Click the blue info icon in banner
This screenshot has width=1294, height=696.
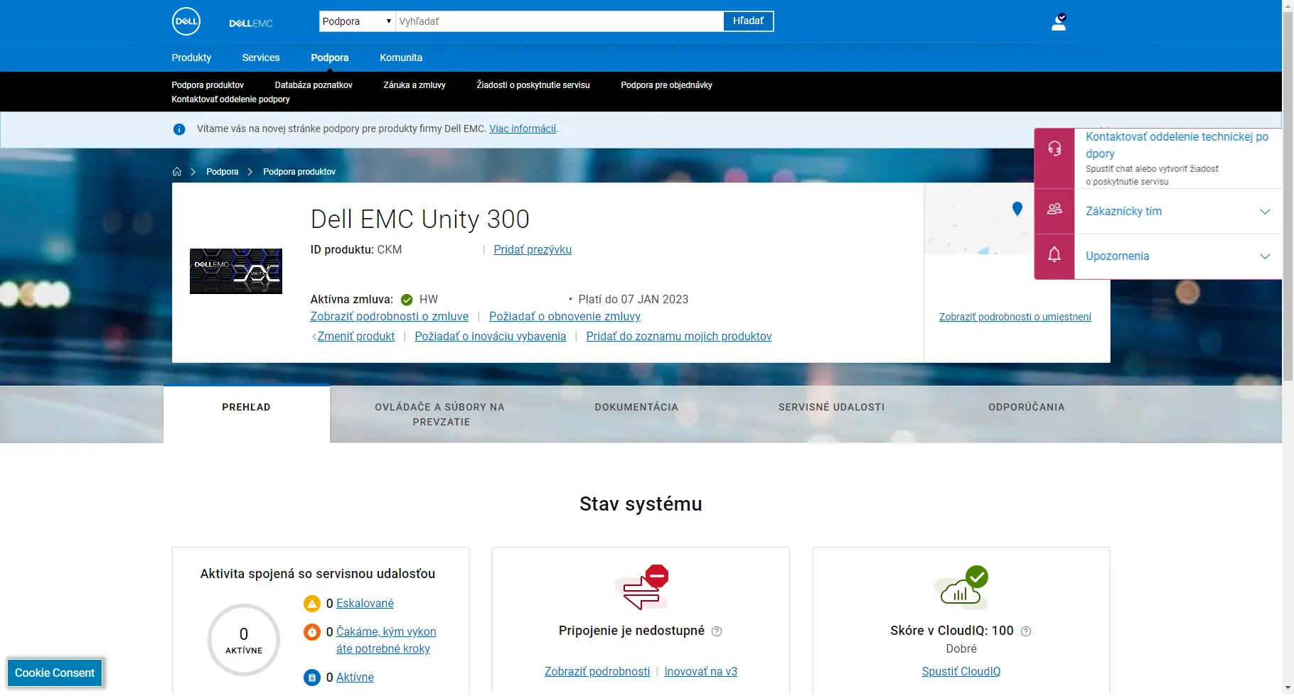(x=179, y=129)
